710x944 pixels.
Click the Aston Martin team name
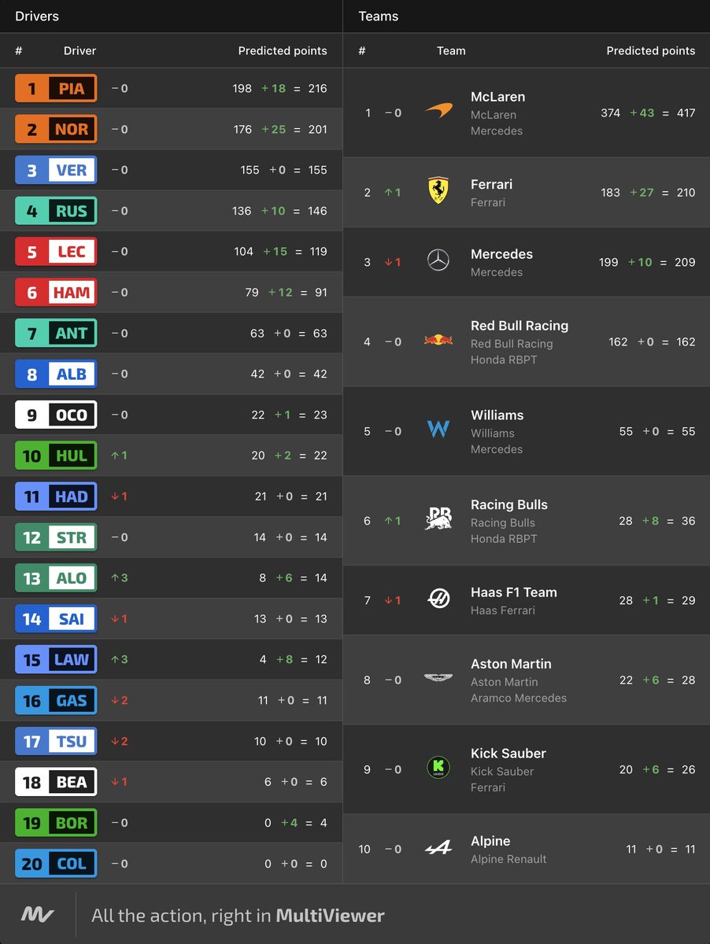(x=511, y=664)
